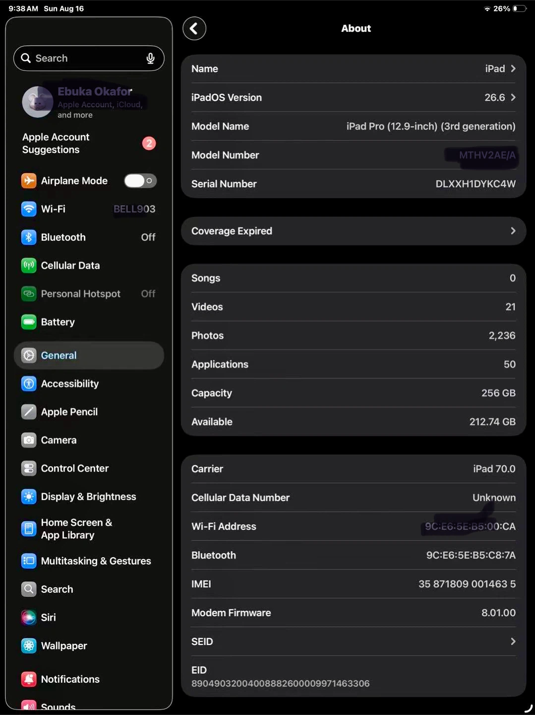Open the Wallpaper flower icon
535x715 pixels.
point(29,646)
